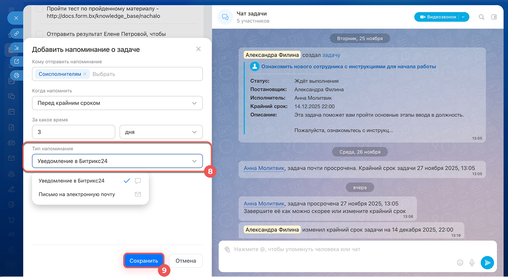Toggle the chat sidebar panel icon
The width and height of the screenshot is (508, 277).
[494, 17]
